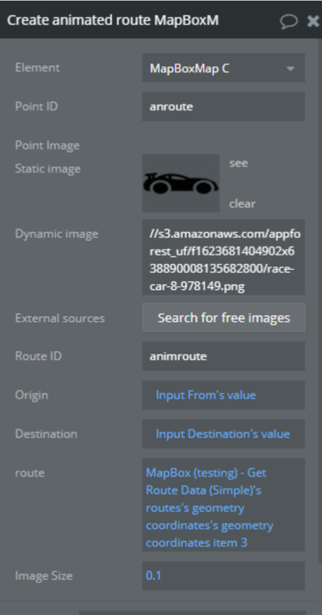Click the see link beside the image
Screen dimensions: 322x615
tap(238, 163)
